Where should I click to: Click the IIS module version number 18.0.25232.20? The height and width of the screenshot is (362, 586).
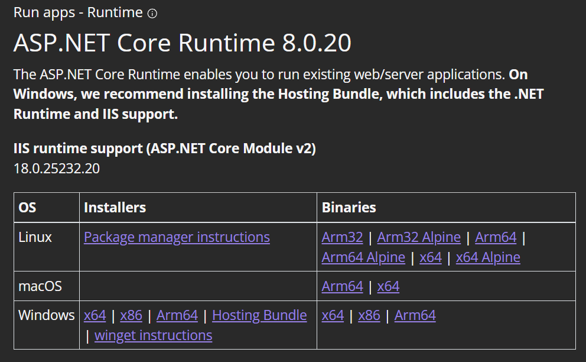point(57,169)
